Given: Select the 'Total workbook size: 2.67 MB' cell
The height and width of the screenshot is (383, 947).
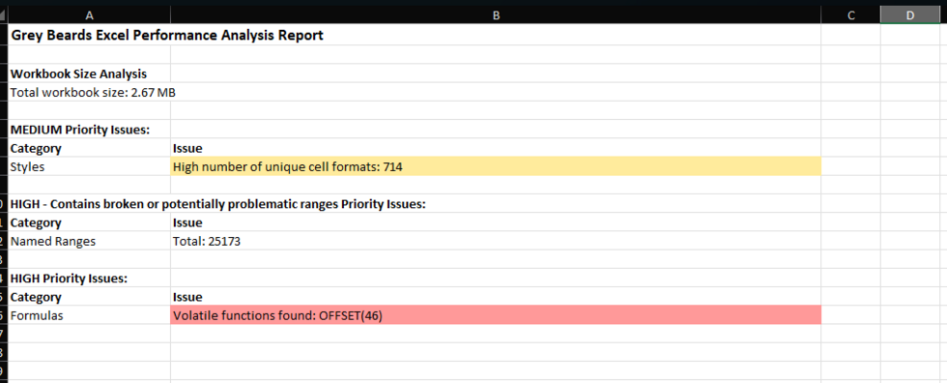Looking at the screenshot, I should click(89, 93).
